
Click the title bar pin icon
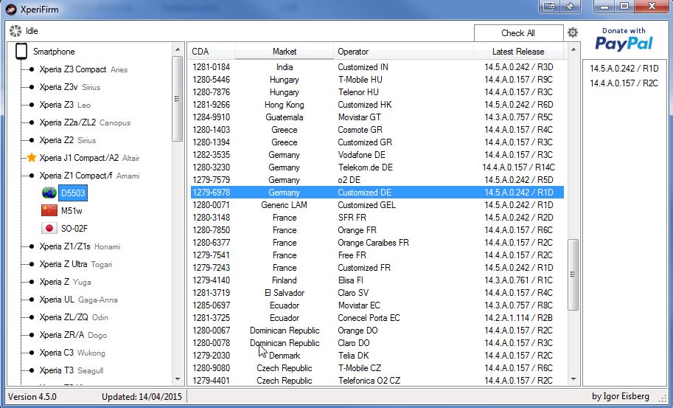pyautogui.click(x=571, y=7)
